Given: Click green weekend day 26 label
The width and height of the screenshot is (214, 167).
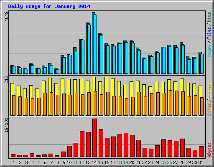Looking at the screenshot, I should pos(169,162).
